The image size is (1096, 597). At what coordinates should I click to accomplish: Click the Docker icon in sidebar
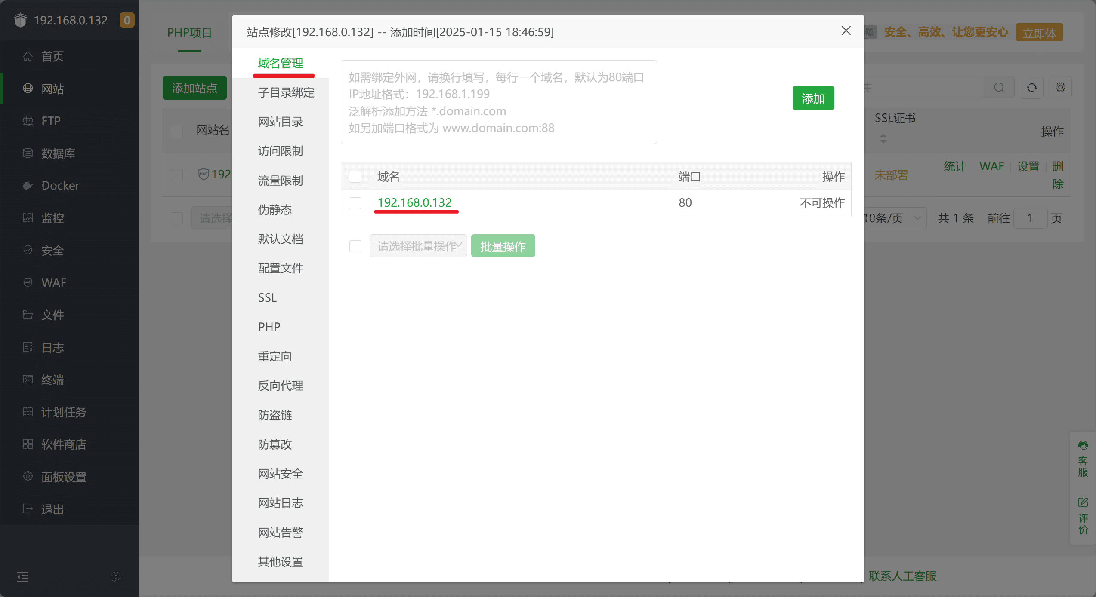(x=28, y=185)
